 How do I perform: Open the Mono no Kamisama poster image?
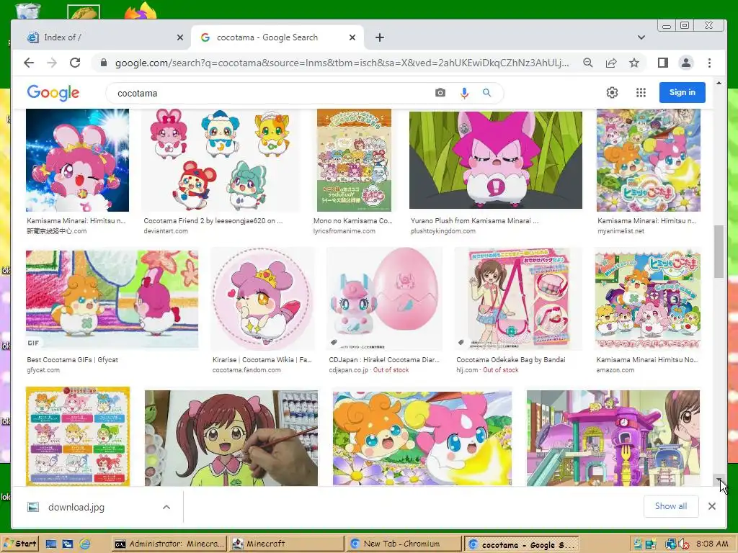tap(354, 161)
